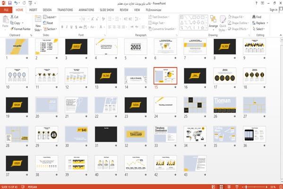
Task: Open the Layout dropdown
Action: [x=50, y=17]
